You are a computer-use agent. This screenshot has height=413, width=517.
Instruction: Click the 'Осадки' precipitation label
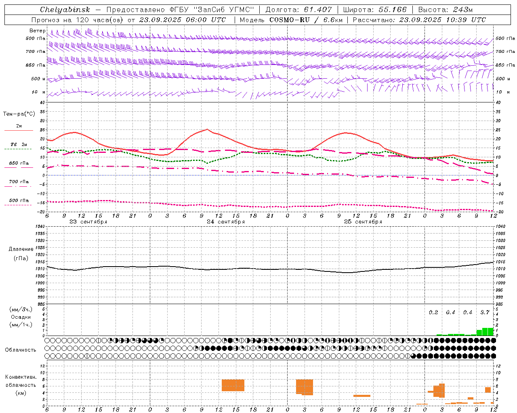pyautogui.click(x=21, y=317)
